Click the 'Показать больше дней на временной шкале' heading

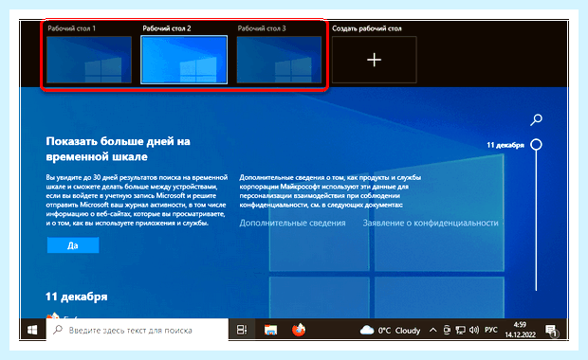[x=119, y=149]
